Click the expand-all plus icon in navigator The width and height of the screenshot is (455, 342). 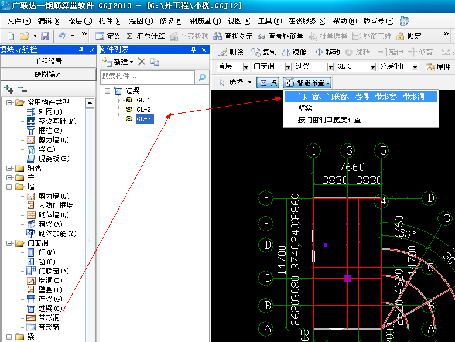coord(9,90)
